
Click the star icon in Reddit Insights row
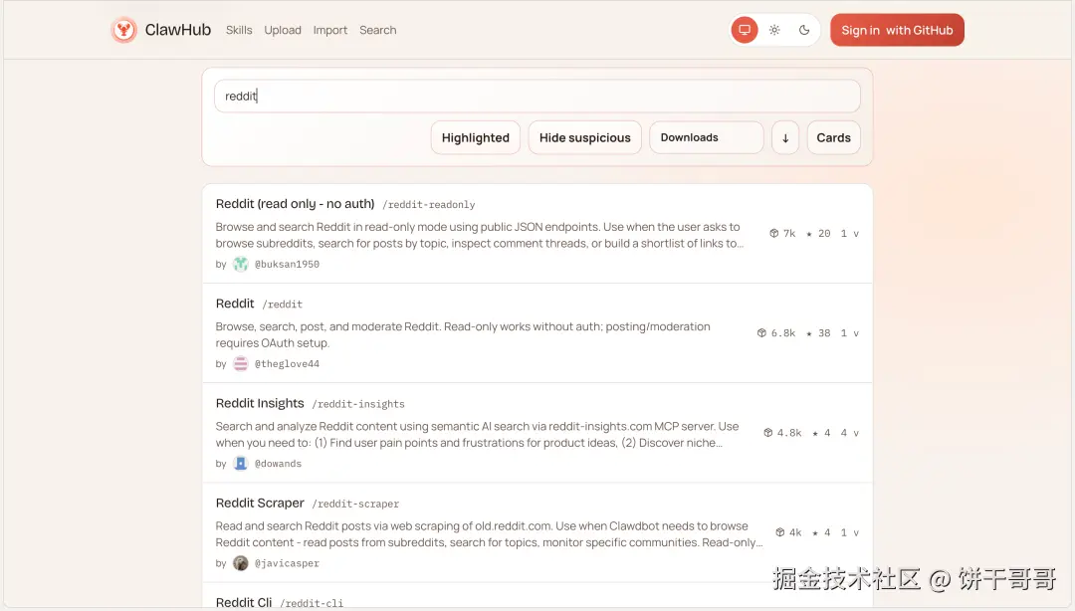(x=815, y=434)
